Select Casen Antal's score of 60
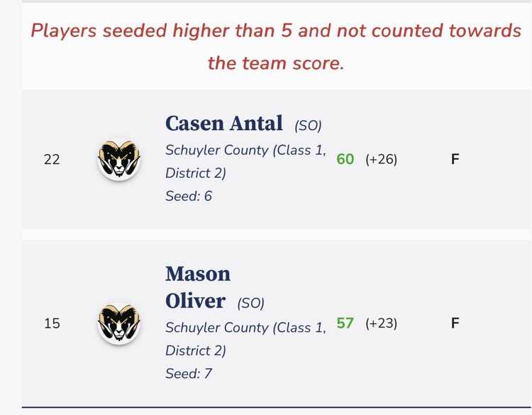Screen dimensions: 532x415 (x=345, y=159)
